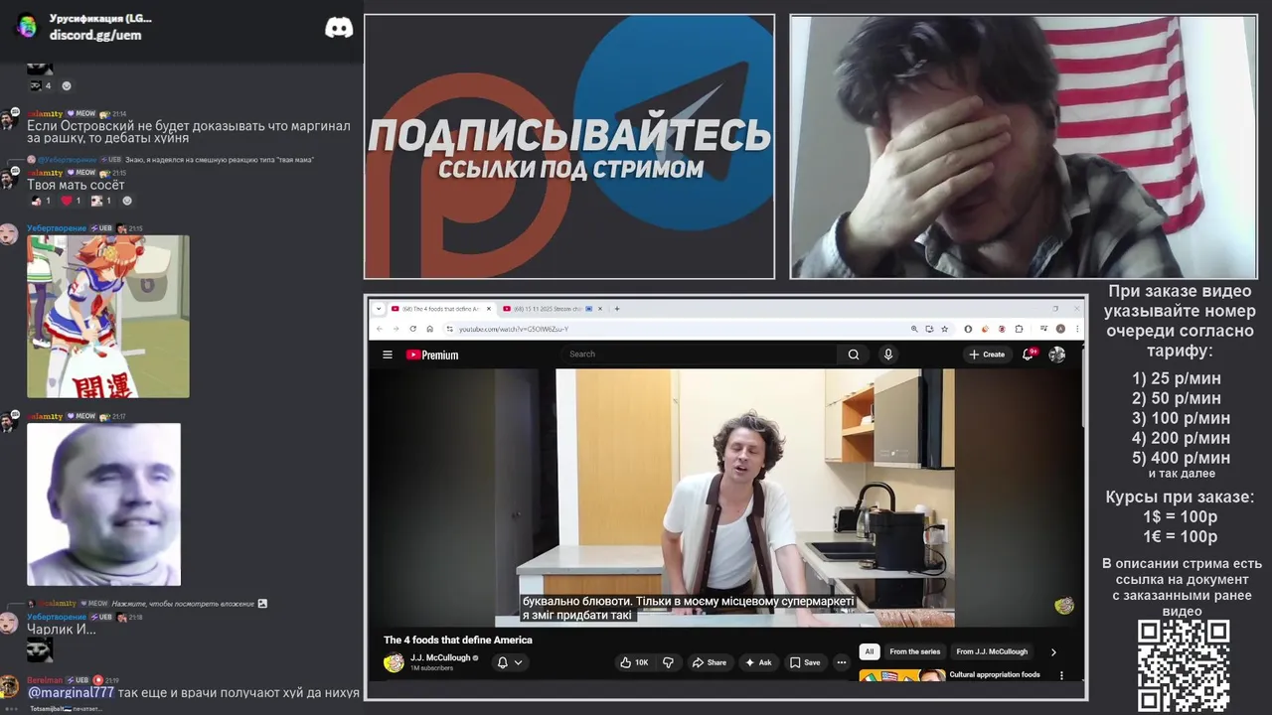Click the webcam feed panel
The height and width of the screenshot is (715, 1272).
click(x=1024, y=146)
